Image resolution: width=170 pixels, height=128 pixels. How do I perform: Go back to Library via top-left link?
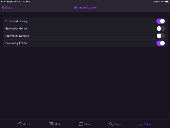tap(9, 8)
